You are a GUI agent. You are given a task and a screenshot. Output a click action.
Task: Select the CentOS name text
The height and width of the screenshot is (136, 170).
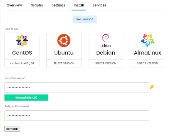click(22, 53)
